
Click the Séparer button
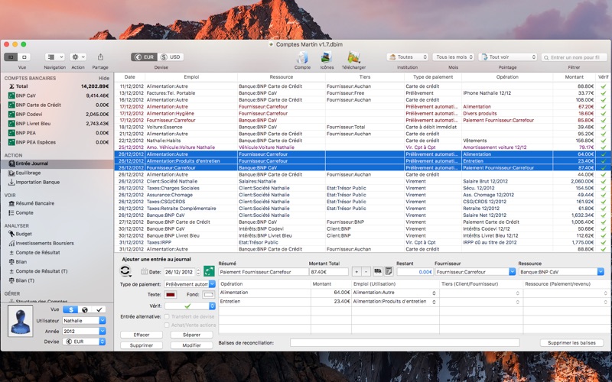pos(192,335)
